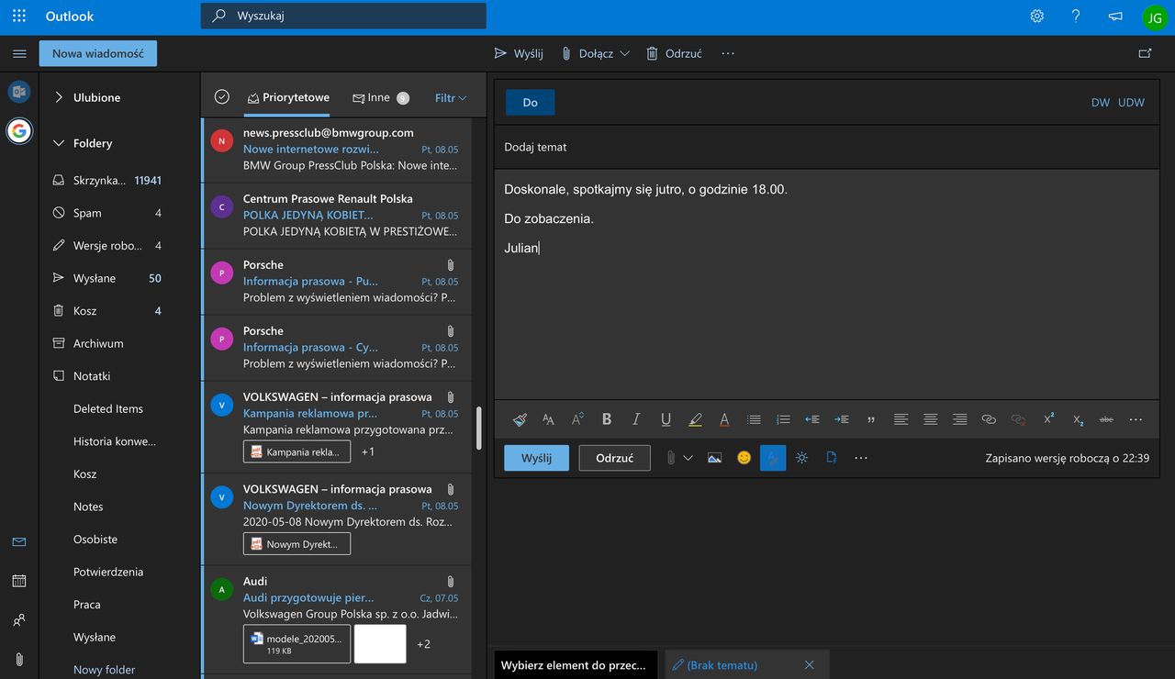Open the text highlight color picker

pyautogui.click(x=695, y=419)
